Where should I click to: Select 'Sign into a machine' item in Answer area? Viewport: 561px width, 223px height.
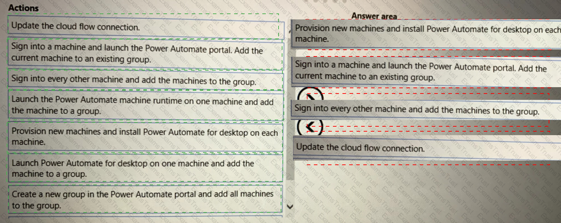coord(426,72)
